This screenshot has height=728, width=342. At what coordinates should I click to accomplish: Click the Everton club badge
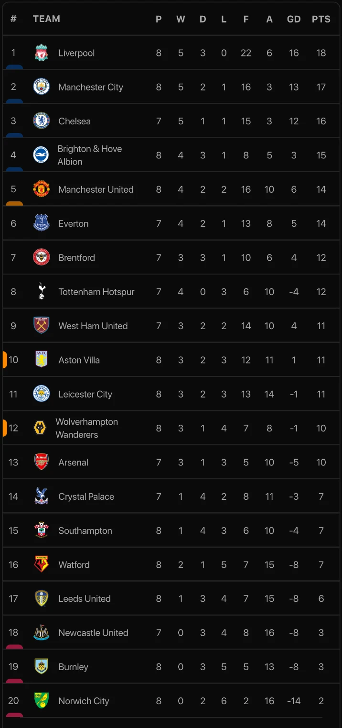[x=42, y=223]
